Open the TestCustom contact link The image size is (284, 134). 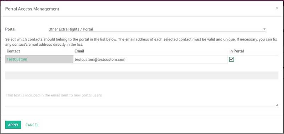(17, 59)
